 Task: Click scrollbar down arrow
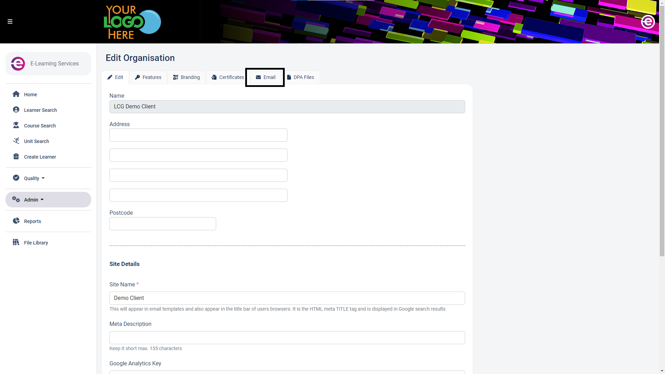[662, 371]
